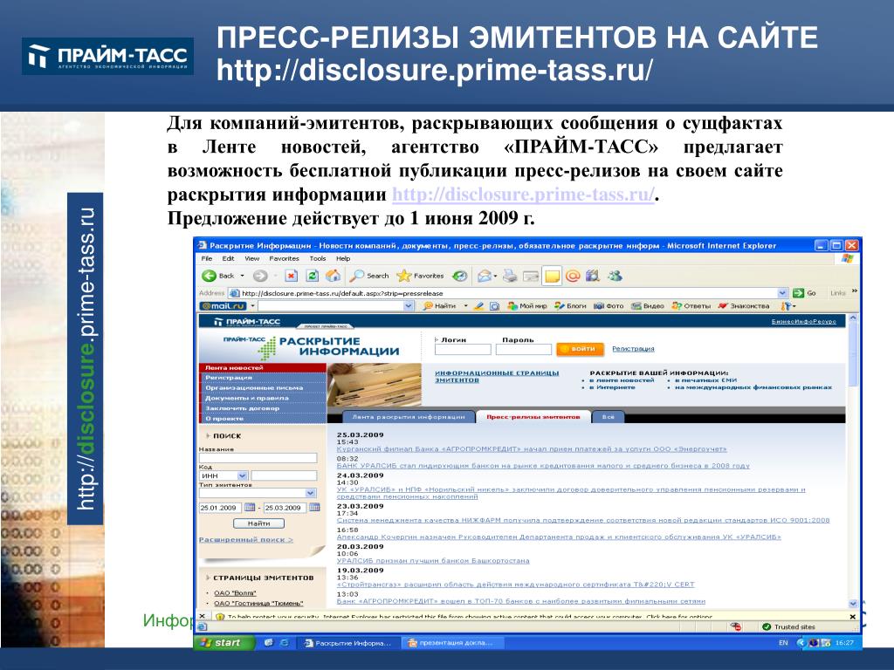This screenshot has height=670, width=894.
Task: Select Лента новостей in the left menu
Action: (x=262, y=367)
